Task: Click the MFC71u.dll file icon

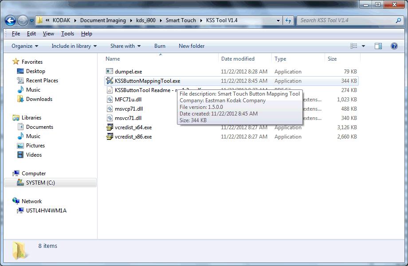Action: (110, 100)
